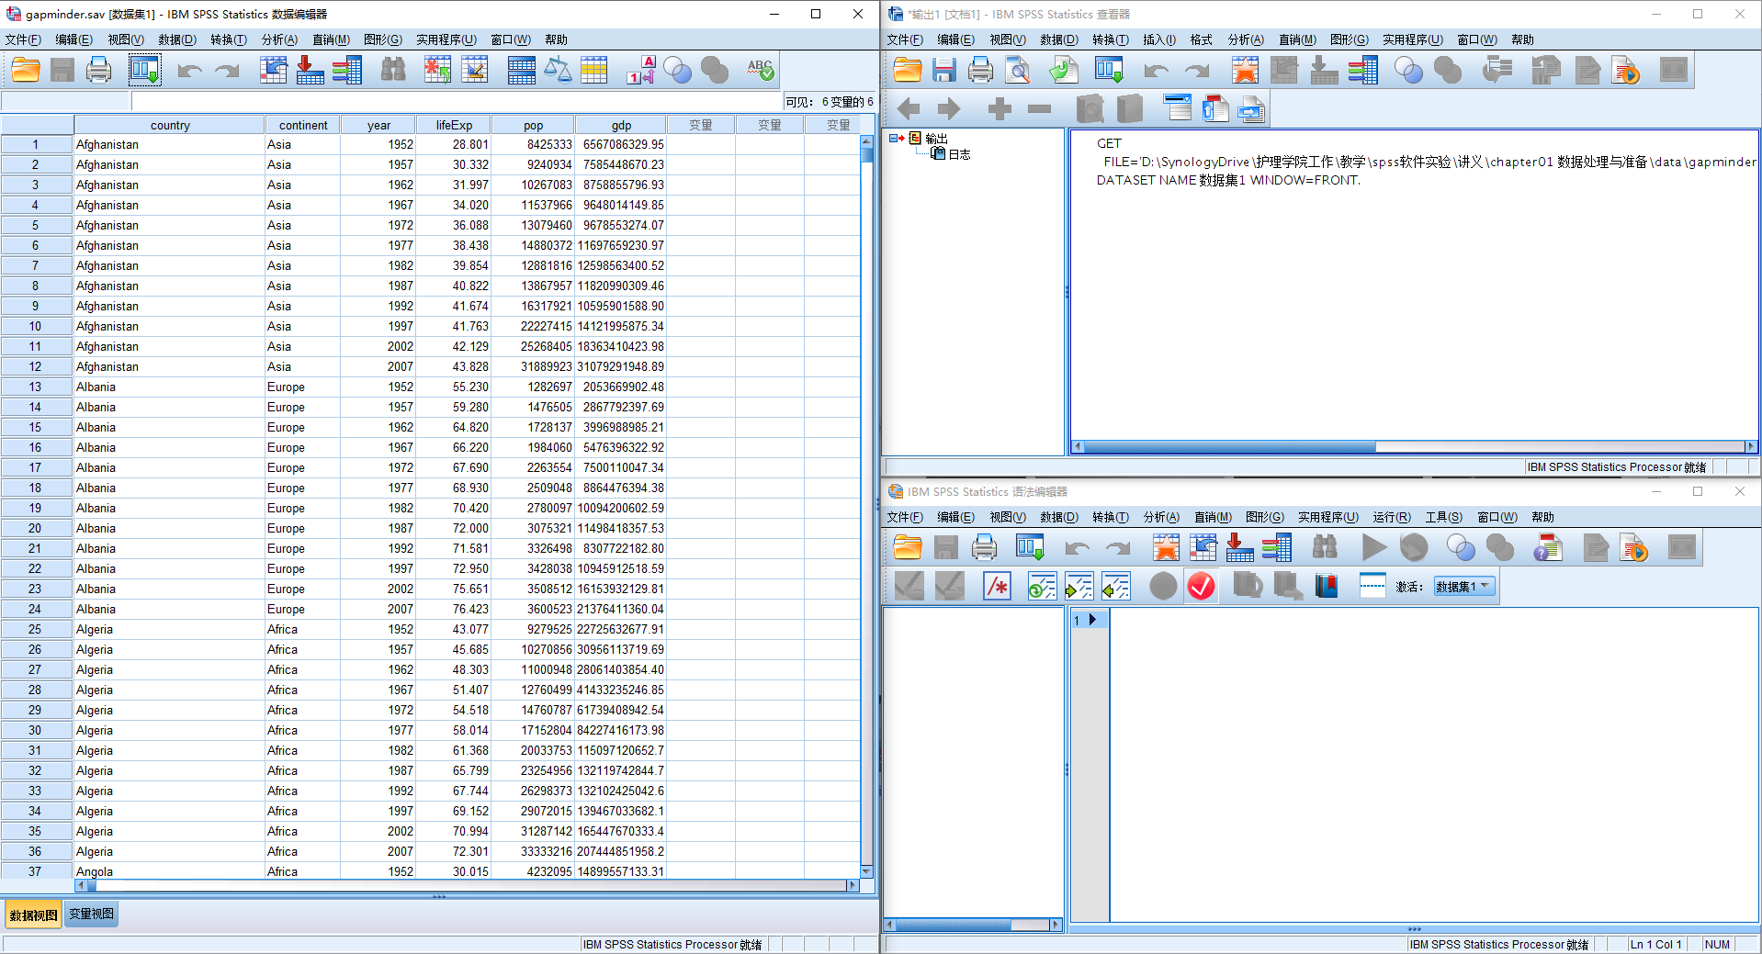
Task: Open a data file in Data Editor toolbar
Action: (x=26, y=70)
